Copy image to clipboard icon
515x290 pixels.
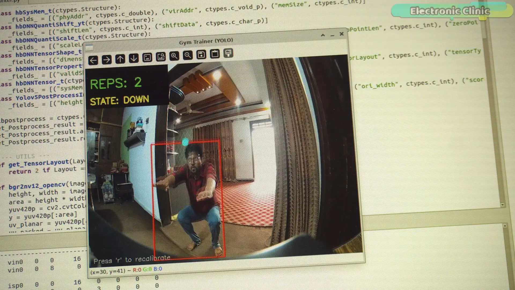(x=215, y=54)
